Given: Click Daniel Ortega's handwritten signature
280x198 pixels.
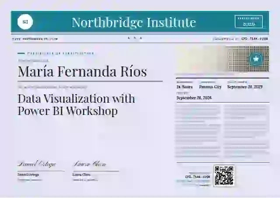Looking at the screenshot, I should (x=37, y=164).
